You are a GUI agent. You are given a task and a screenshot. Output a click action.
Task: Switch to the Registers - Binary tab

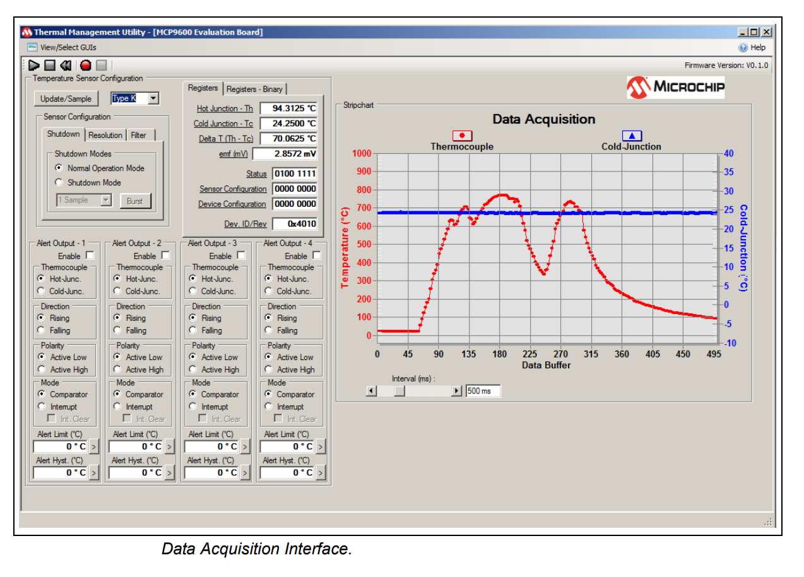[x=255, y=89]
